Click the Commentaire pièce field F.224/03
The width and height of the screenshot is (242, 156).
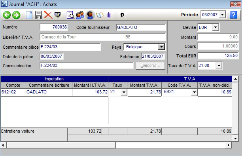[70, 47]
